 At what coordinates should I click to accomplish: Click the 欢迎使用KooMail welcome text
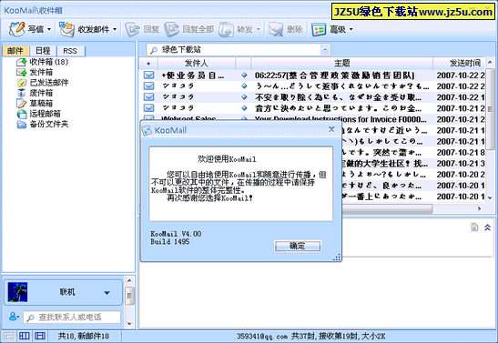227,159
